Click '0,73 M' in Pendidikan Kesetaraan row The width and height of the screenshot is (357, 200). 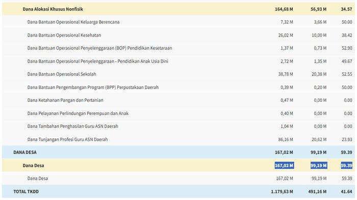click(320, 48)
